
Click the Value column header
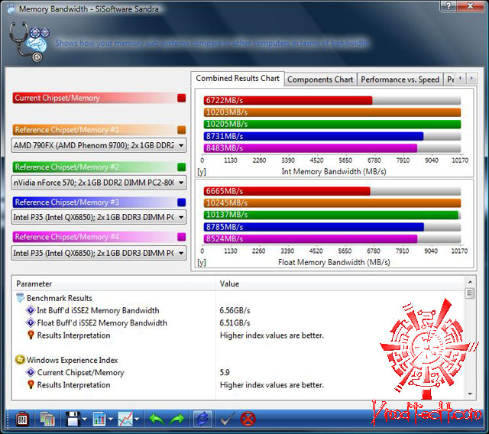click(341, 283)
